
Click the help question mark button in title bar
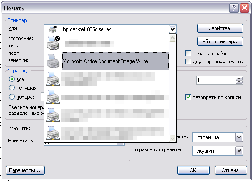234,8
